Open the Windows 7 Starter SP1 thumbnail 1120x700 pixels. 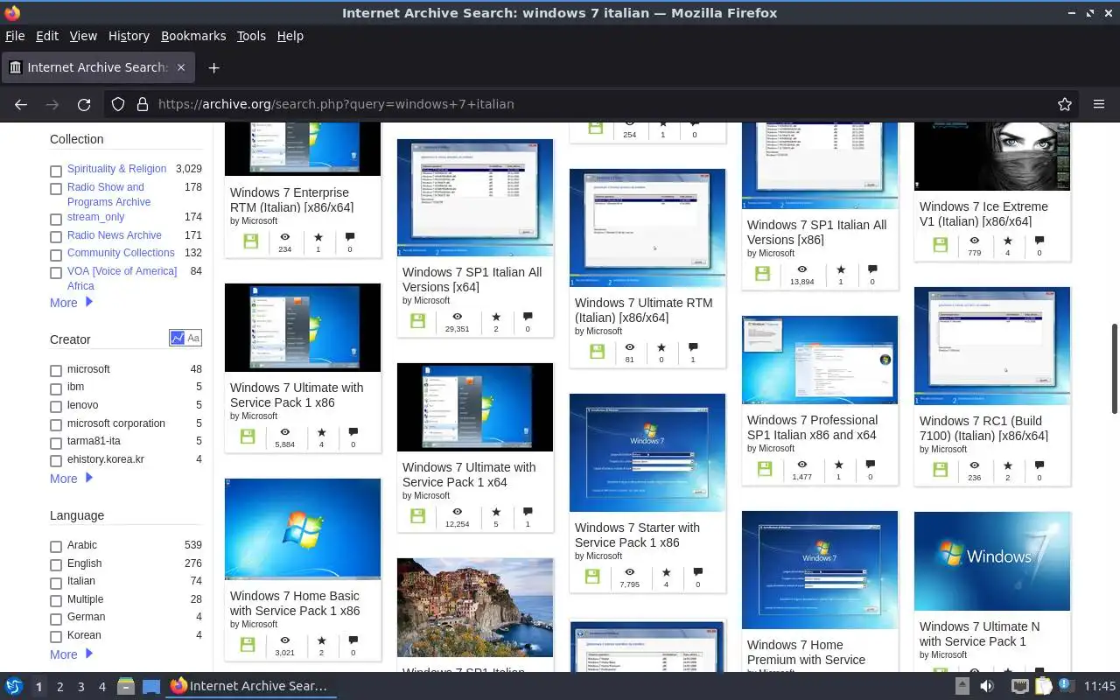coord(647,452)
